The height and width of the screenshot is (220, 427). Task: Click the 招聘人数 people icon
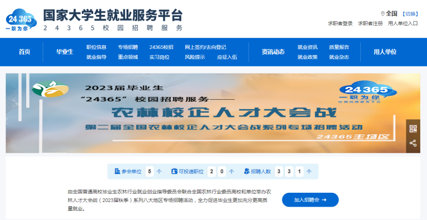click(247, 171)
